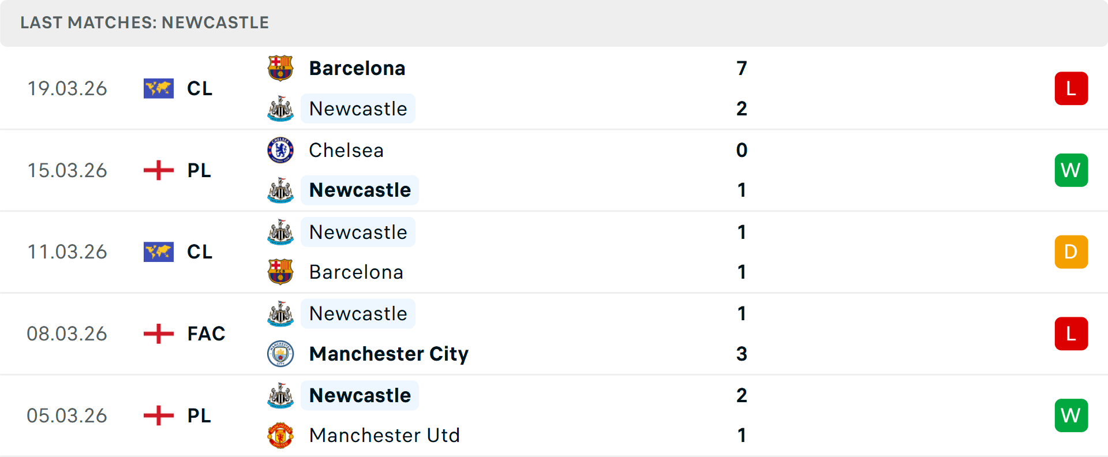Open the Chelsea team name link
The image size is (1108, 457).
tap(346, 150)
